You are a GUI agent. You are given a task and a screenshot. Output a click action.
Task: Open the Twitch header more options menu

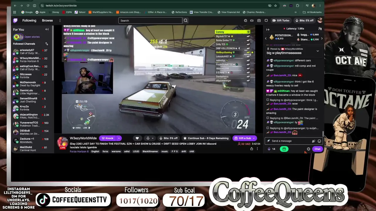tap(60, 21)
